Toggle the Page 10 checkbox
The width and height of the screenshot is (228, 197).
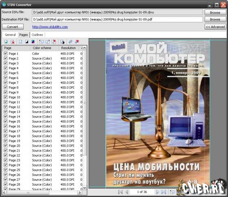coord(6,97)
